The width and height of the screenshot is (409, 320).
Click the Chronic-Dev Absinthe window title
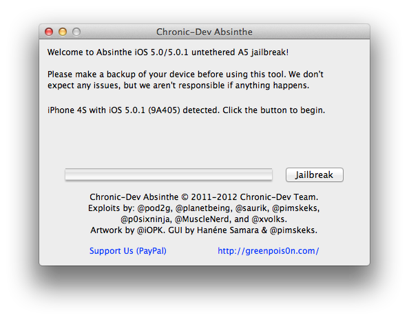pyautogui.click(x=204, y=32)
